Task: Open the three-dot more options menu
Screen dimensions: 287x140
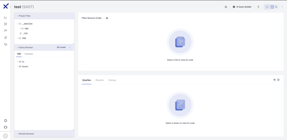Action: [282, 7]
